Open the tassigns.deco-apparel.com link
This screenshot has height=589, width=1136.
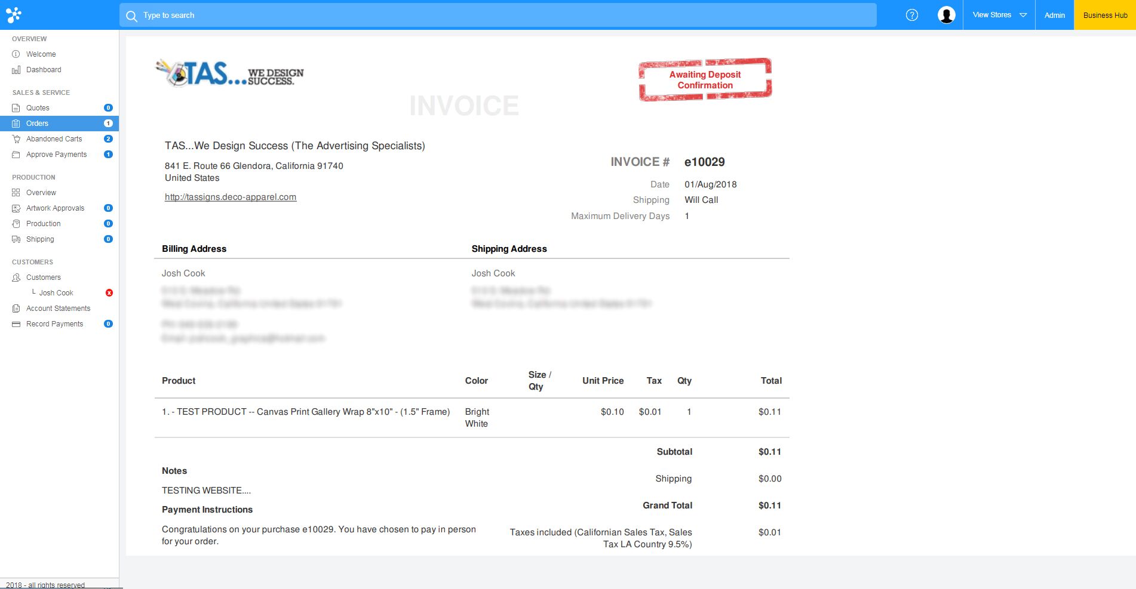click(x=231, y=197)
